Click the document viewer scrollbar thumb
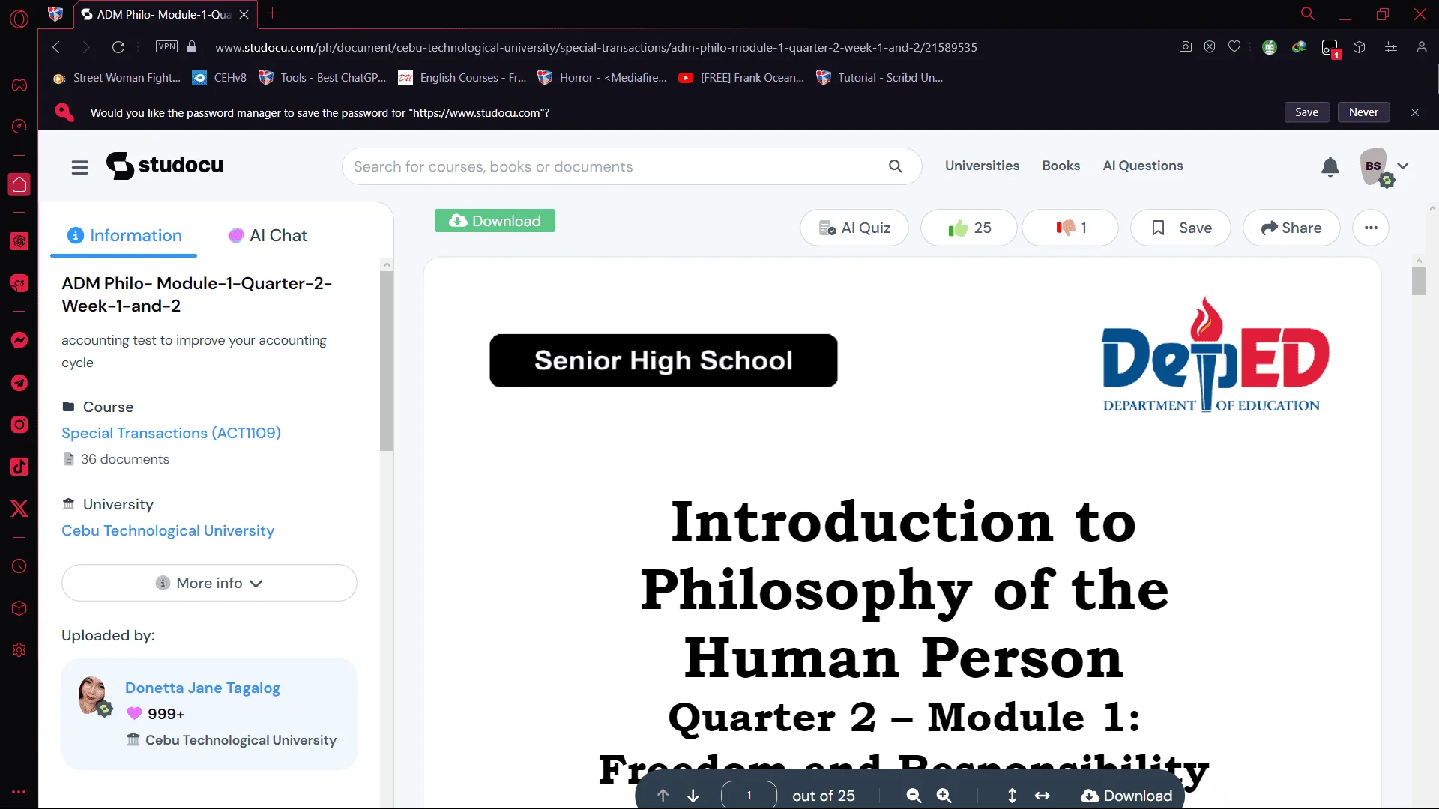The image size is (1439, 809). pyautogui.click(x=1418, y=282)
